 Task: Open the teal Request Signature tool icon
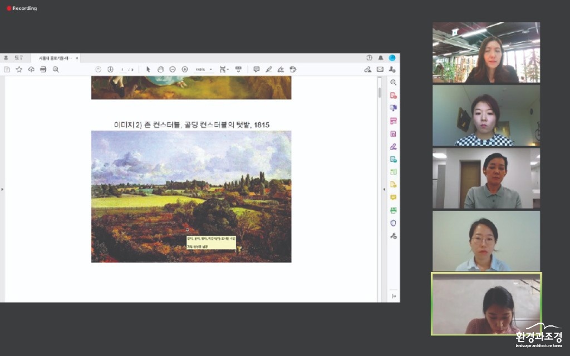pos(394,160)
